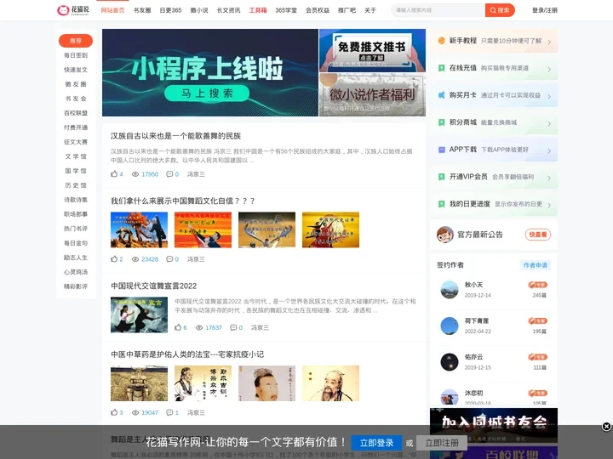
Task: Like the 交谊舞宣言2022 article thumbs-up icon
Action: (178, 327)
